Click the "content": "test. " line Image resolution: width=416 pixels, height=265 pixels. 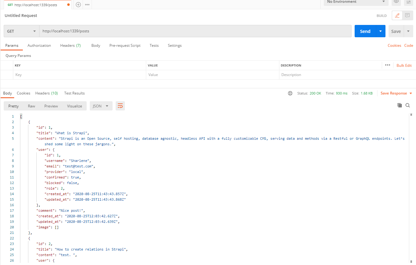[56, 255]
